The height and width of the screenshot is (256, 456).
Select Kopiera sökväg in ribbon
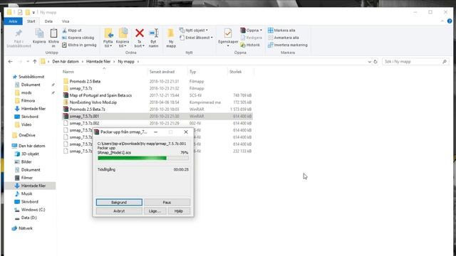click(78, 38)
